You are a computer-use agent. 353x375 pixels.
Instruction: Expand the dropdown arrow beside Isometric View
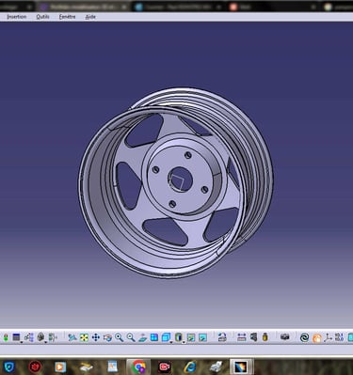[x=171, y=342]
